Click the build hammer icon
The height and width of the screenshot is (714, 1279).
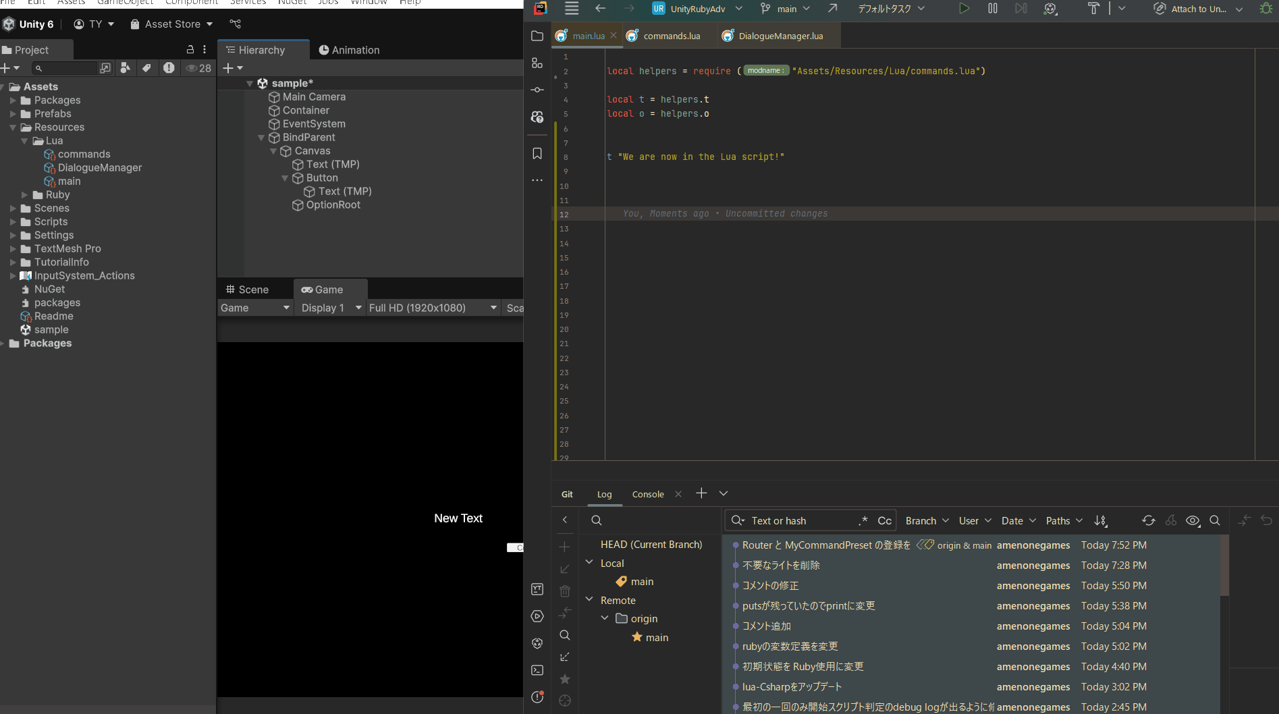pos(1092,9)
